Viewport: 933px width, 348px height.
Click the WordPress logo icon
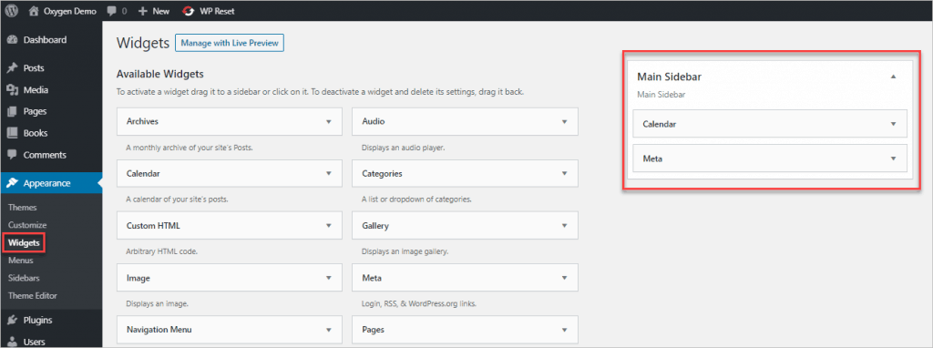(x=11, y=11)
